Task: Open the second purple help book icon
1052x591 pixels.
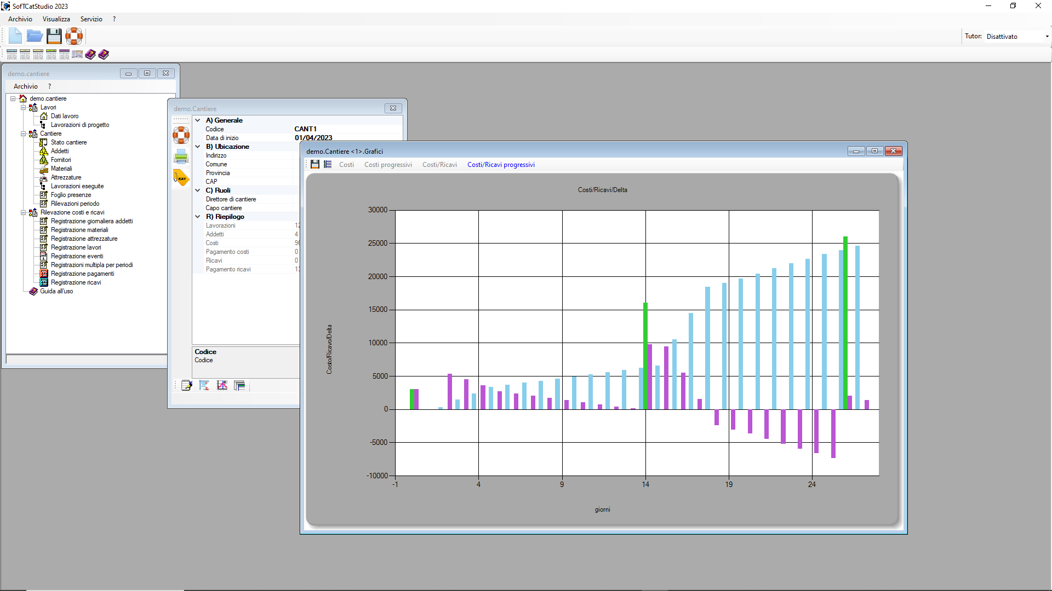Action: (104, 54)
